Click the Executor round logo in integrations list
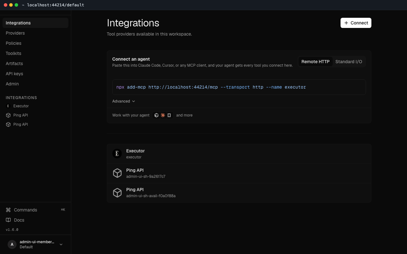 117,154
